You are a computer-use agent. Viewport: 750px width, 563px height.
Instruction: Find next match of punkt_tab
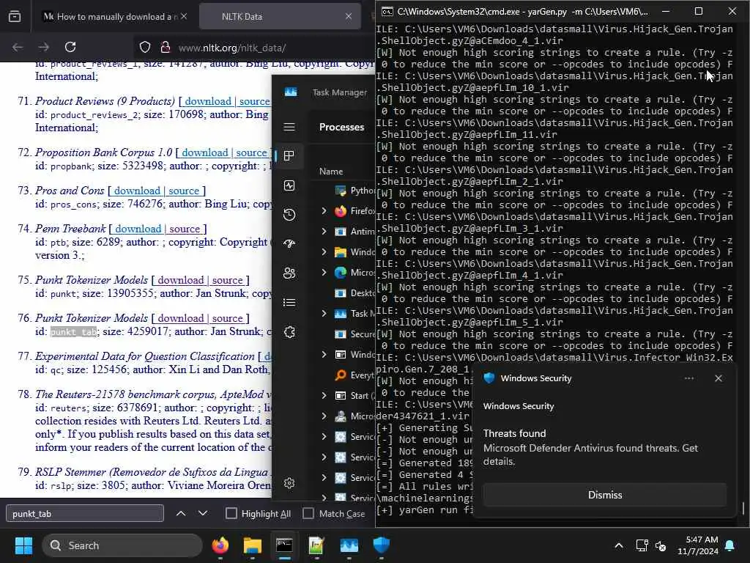(x=203, y=514)
